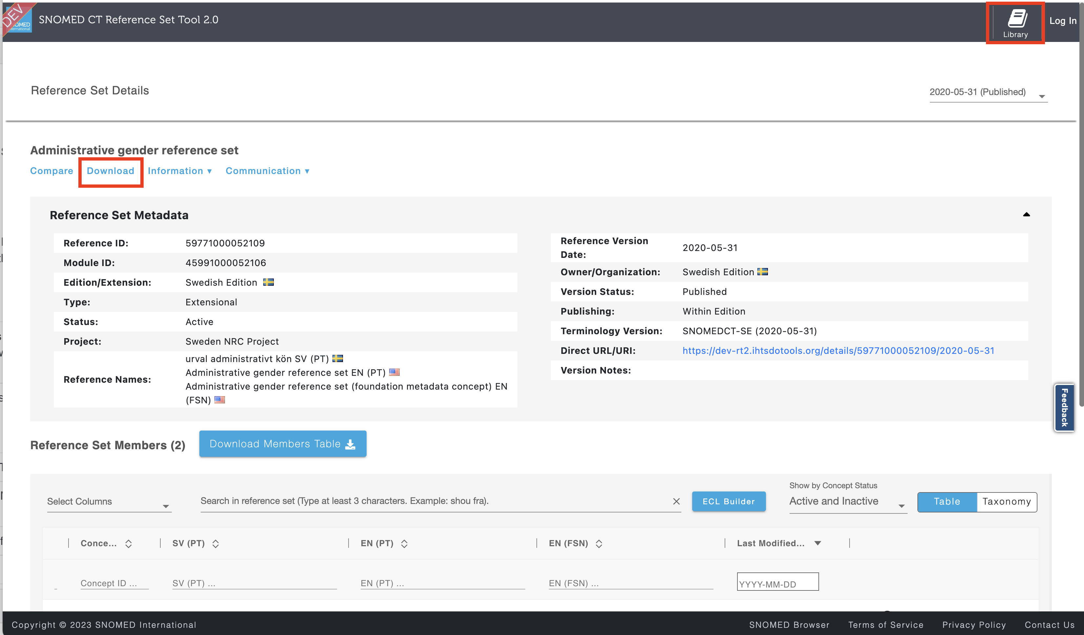Viewport: 1084px width, 635px height.
Task: Click Swedish flag beside Edition/Extension value
Action: 269,282
